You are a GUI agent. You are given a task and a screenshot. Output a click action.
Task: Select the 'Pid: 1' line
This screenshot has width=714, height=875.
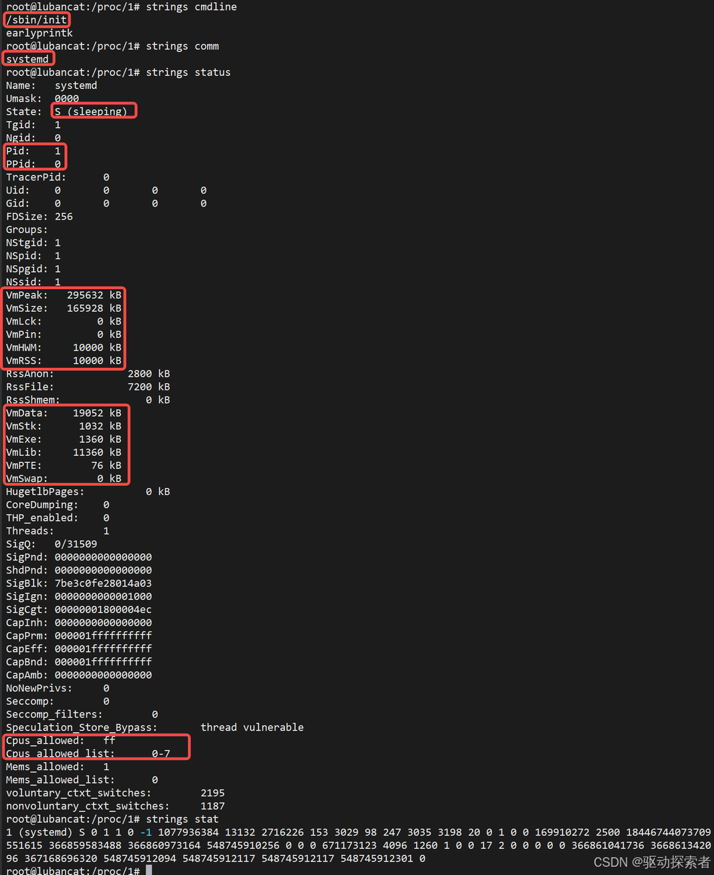tap(33, 150)
